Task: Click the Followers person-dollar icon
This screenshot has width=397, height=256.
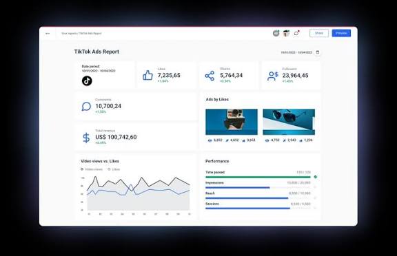Action: click(x=273, y=76)
